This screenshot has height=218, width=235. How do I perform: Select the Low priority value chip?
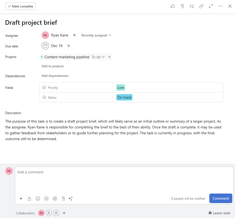click(120, 87)
